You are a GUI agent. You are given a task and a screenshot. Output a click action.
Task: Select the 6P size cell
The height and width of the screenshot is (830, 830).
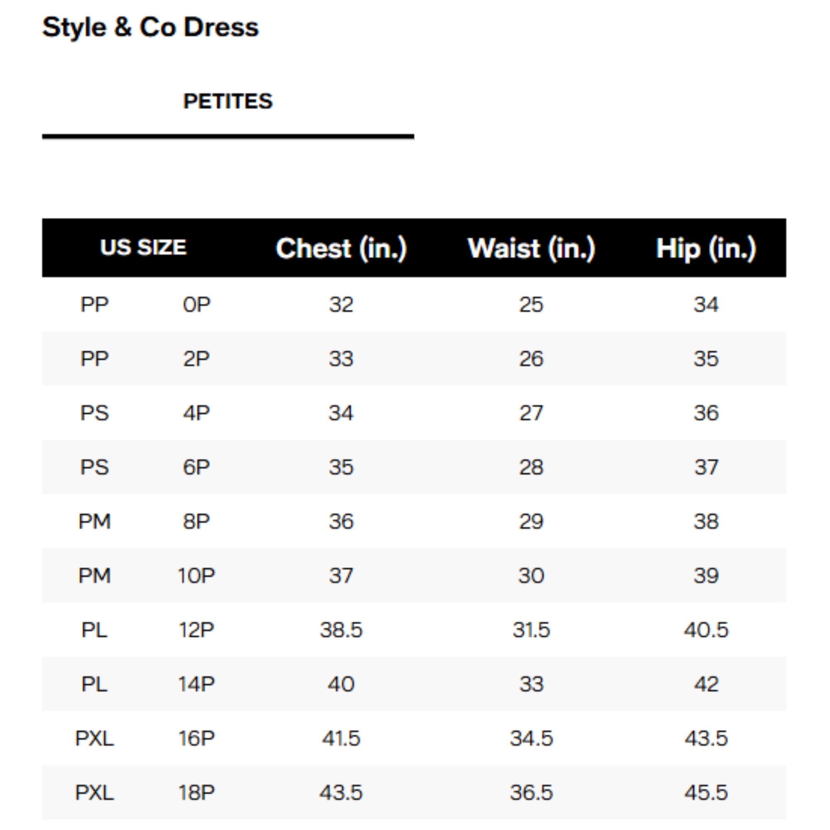[196, 467]
